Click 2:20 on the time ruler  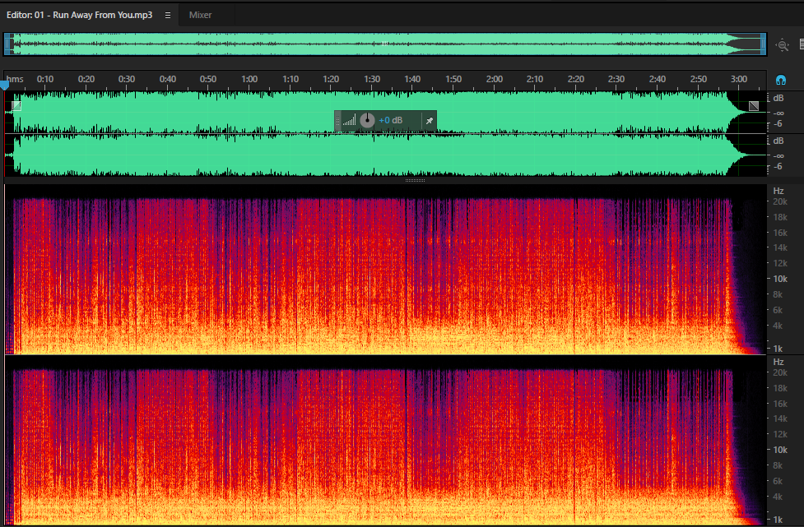click(x=576, y=79)
